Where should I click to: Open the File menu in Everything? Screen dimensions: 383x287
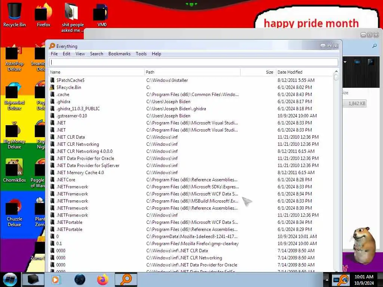tap(54, 54)
